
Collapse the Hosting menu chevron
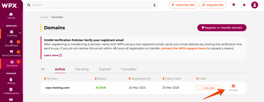[20, 33]
